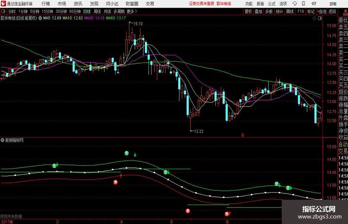Open the customer service headset icon
Screen dimensions: 348x224
point(295,4)
